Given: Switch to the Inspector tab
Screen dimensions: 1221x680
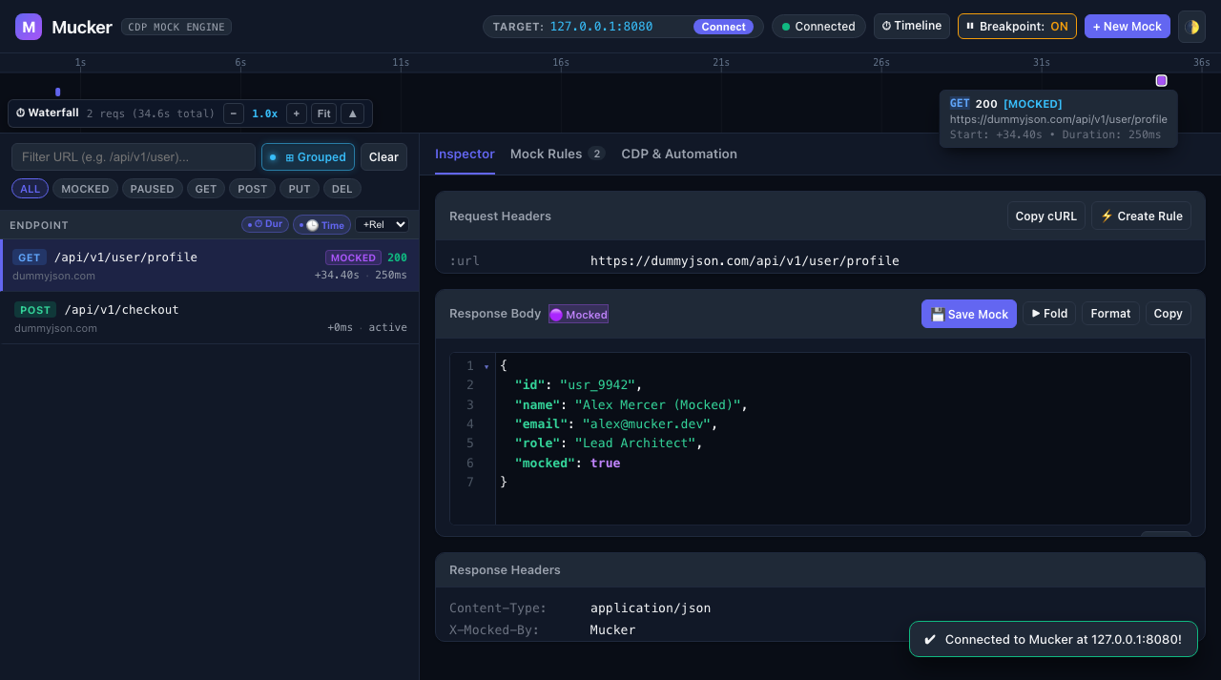Looking at the screenshot, I should click(465, 154).
